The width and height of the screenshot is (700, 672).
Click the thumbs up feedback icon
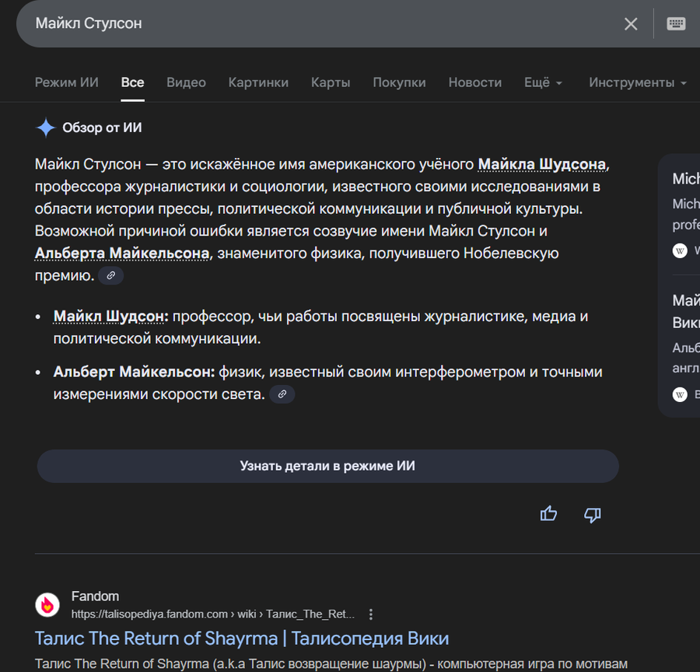pos(548,513)
